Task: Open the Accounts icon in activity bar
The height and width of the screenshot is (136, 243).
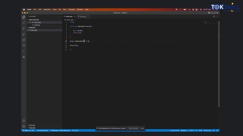Action: click(x=24, y=121)
